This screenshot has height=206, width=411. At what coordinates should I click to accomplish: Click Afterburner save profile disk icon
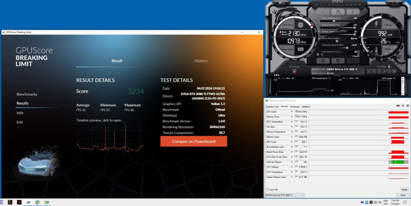[x=394, y=71]
